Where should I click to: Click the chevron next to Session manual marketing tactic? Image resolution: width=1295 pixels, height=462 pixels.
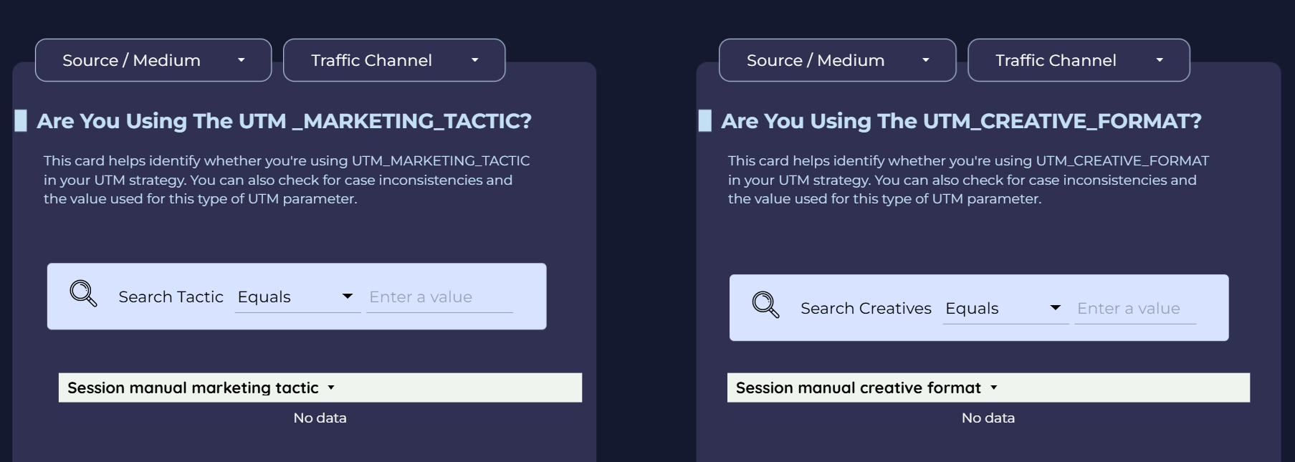tap(332, 388)
